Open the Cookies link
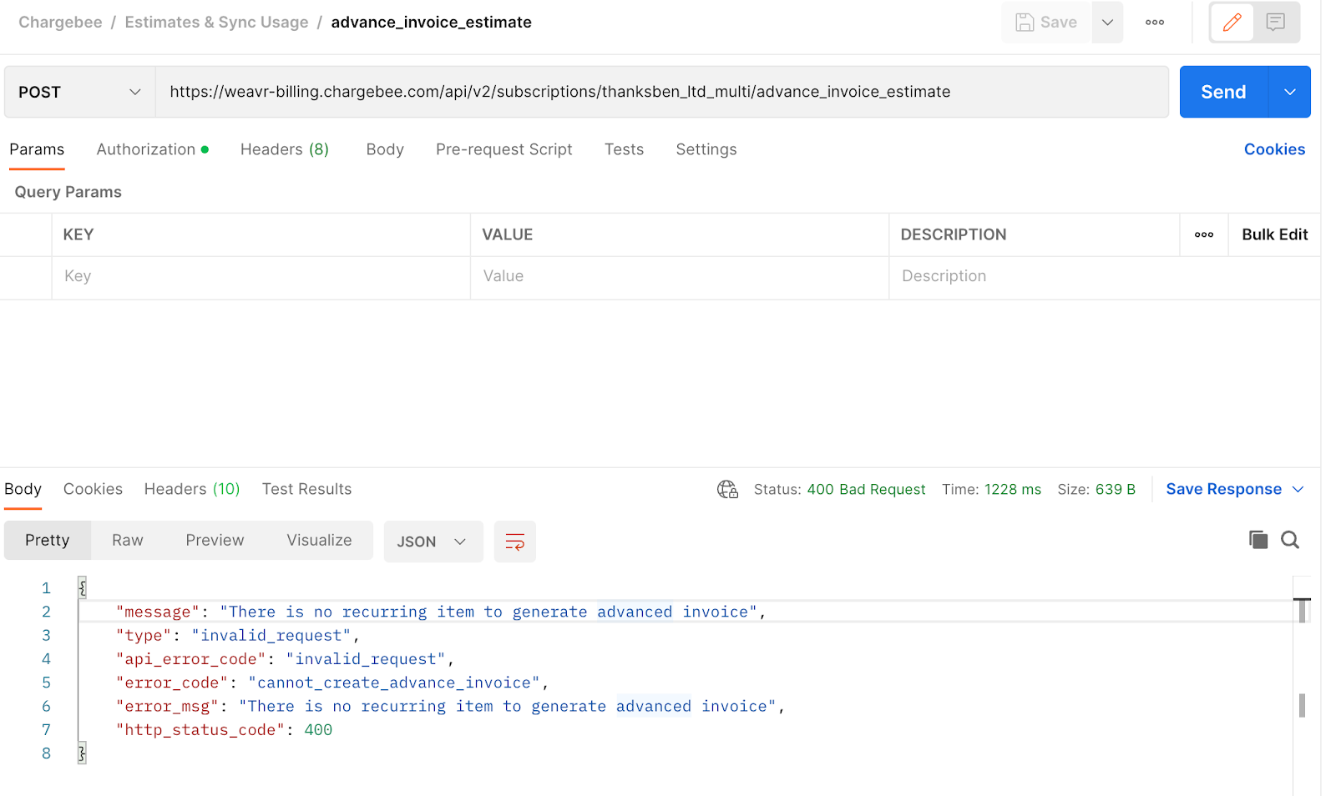Image resolution: width=1336 pixels, height=796 pixels. (x=1274, y=149)
